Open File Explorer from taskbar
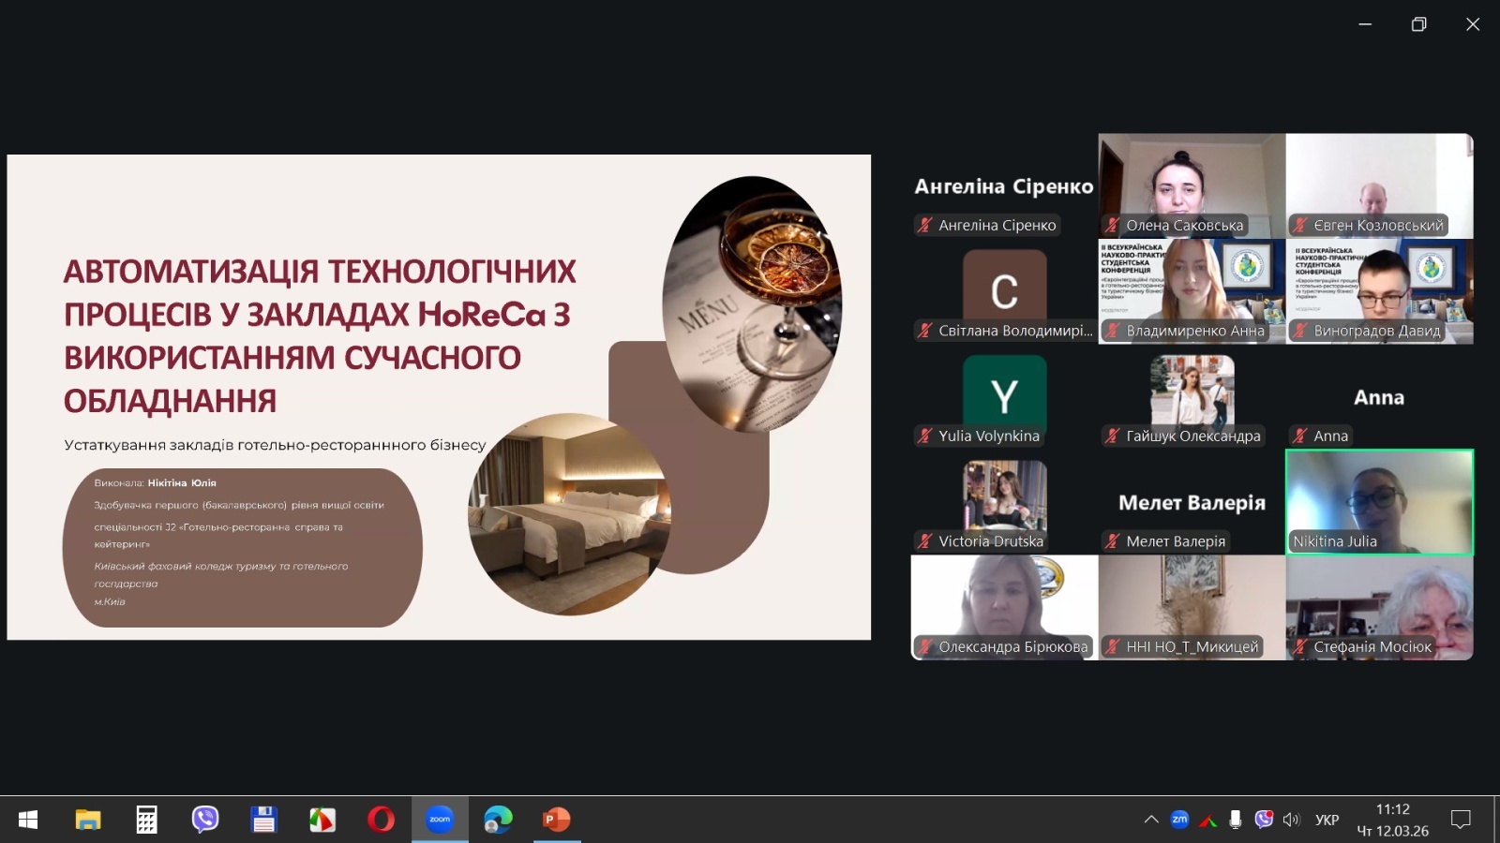The width and height of the screenshot is (1500, 843). [88, 820]
